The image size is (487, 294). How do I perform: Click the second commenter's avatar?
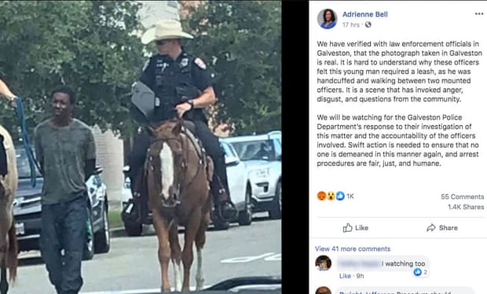click(324, 291)
